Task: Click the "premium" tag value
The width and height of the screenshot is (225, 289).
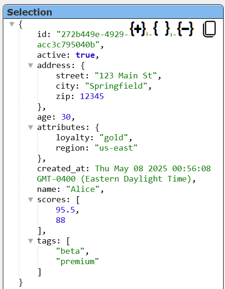Action: 77,261
